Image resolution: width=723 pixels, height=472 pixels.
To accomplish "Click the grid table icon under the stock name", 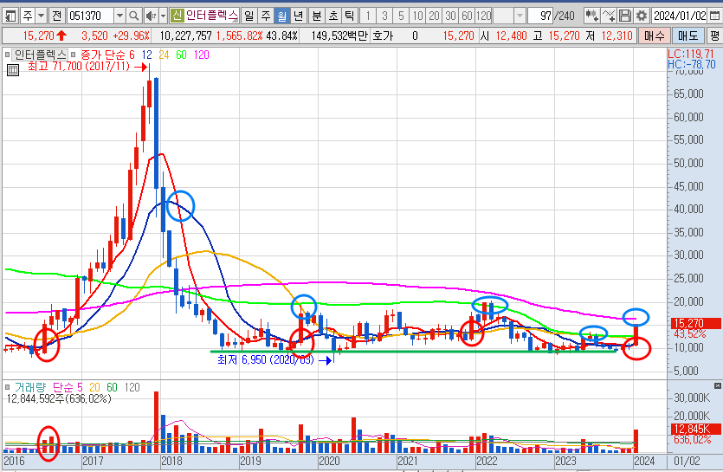I will pyautogui.click(x=13, y=70).
